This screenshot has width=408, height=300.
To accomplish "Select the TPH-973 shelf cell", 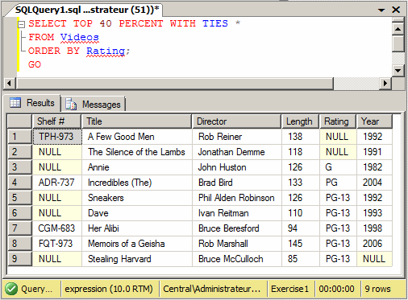I will tap(57, 137).
